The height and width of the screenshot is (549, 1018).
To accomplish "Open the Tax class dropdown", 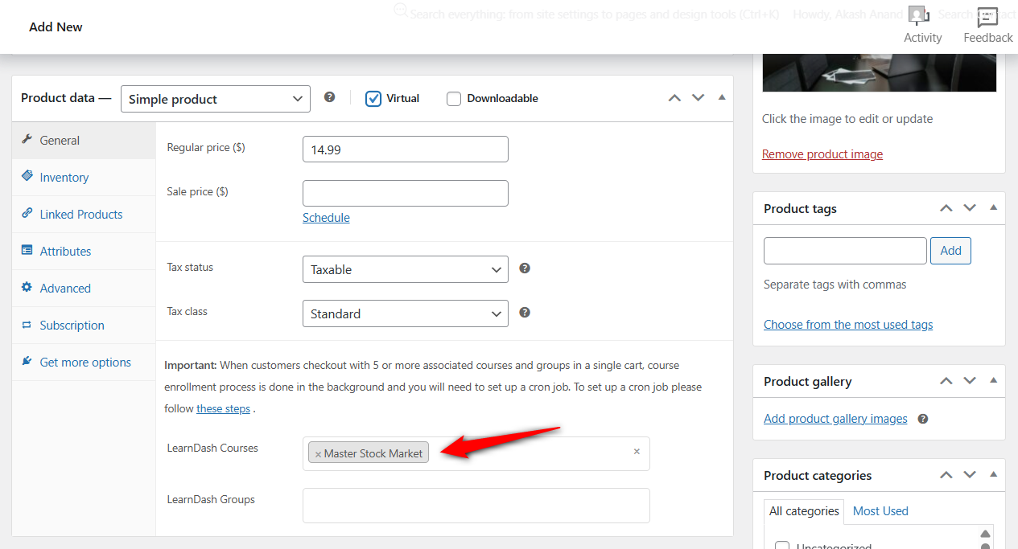I will 405,312.
